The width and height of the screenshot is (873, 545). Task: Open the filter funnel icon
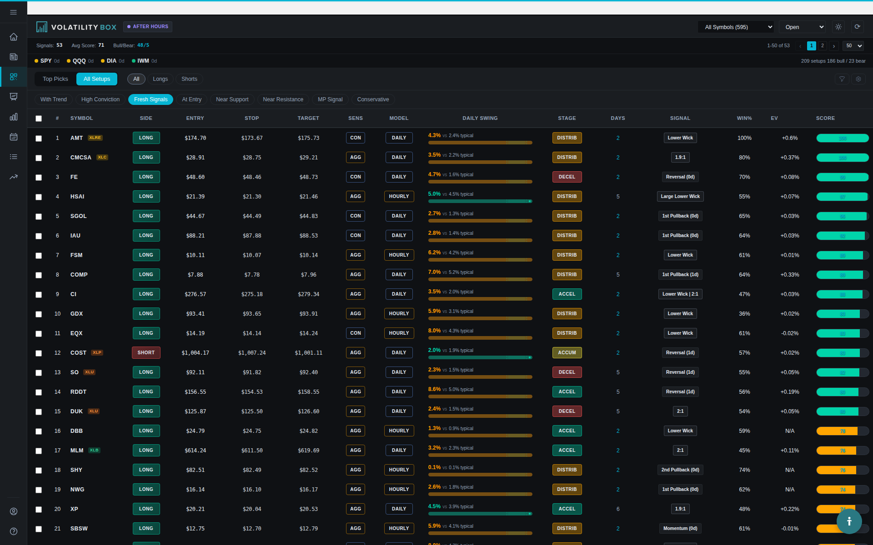pyautogui.click(x=842, y=79)
